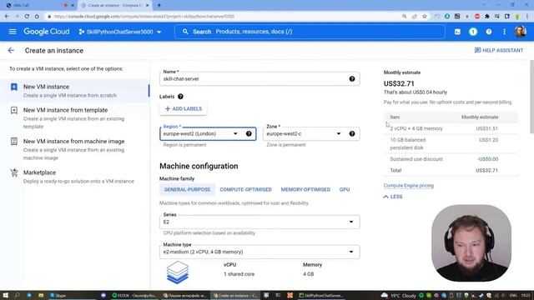
Task: Open SkillPythonChatServer taskbar window
Action: [321, 295]
